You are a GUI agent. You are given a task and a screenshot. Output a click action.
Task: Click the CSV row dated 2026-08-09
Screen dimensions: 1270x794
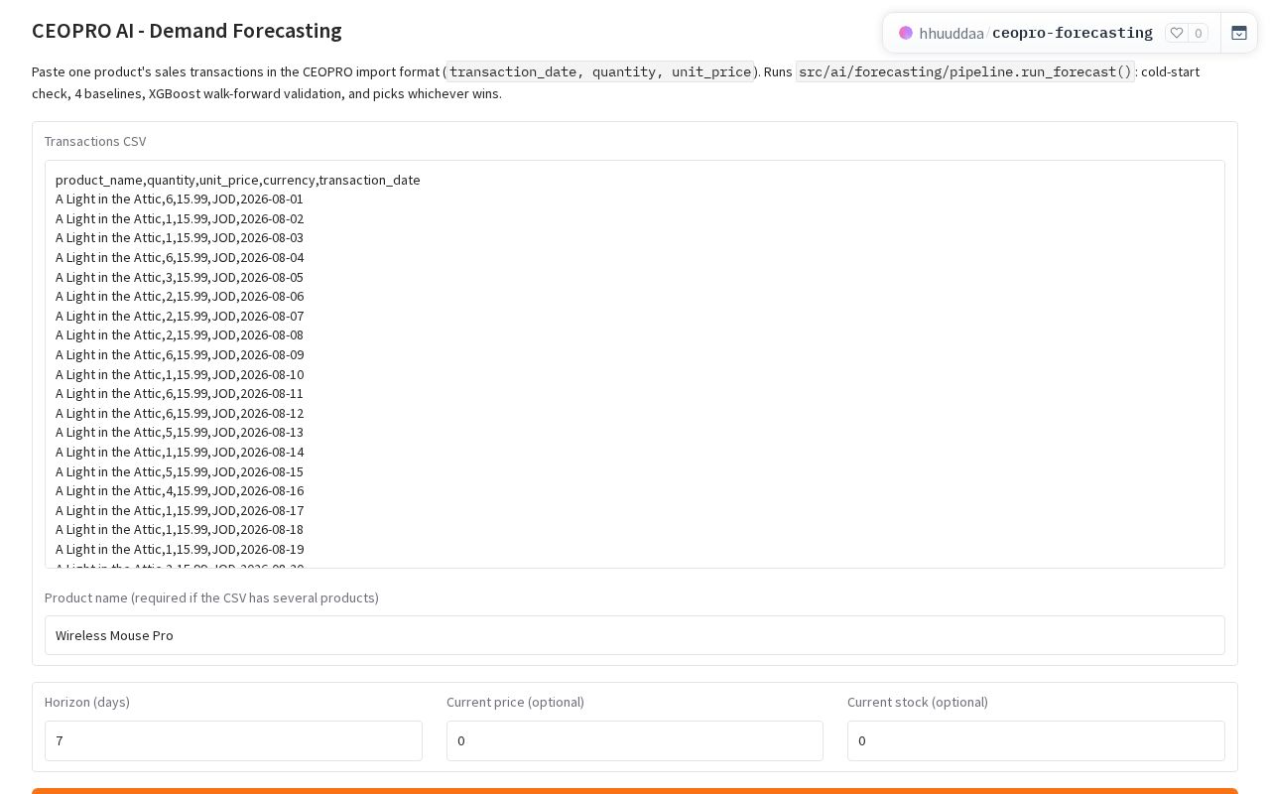coord(180,354)
